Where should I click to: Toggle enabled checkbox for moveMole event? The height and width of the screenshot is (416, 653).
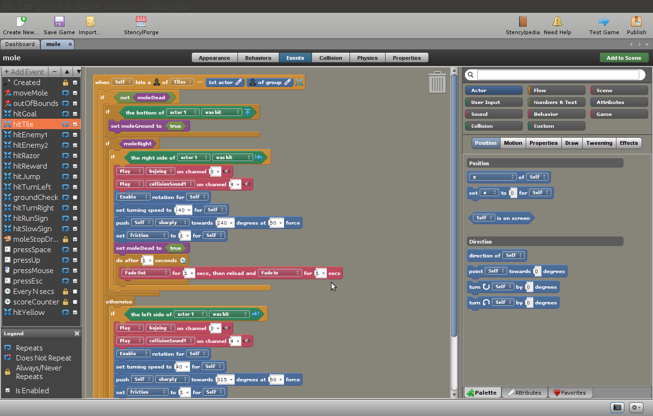(x=75, y=93)
